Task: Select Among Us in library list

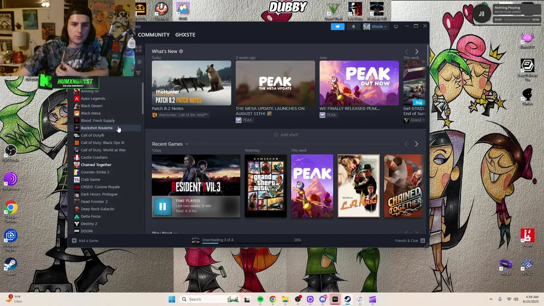Action: click(90, 91)
